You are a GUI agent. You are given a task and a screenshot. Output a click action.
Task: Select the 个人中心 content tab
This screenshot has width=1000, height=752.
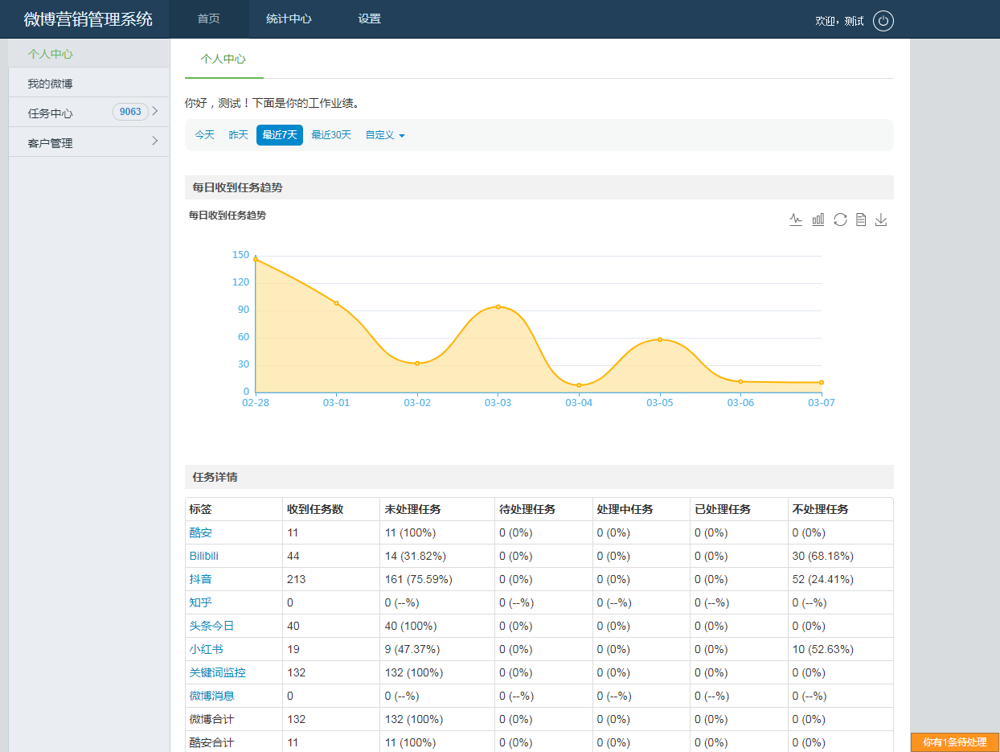[x=223, y=60]
